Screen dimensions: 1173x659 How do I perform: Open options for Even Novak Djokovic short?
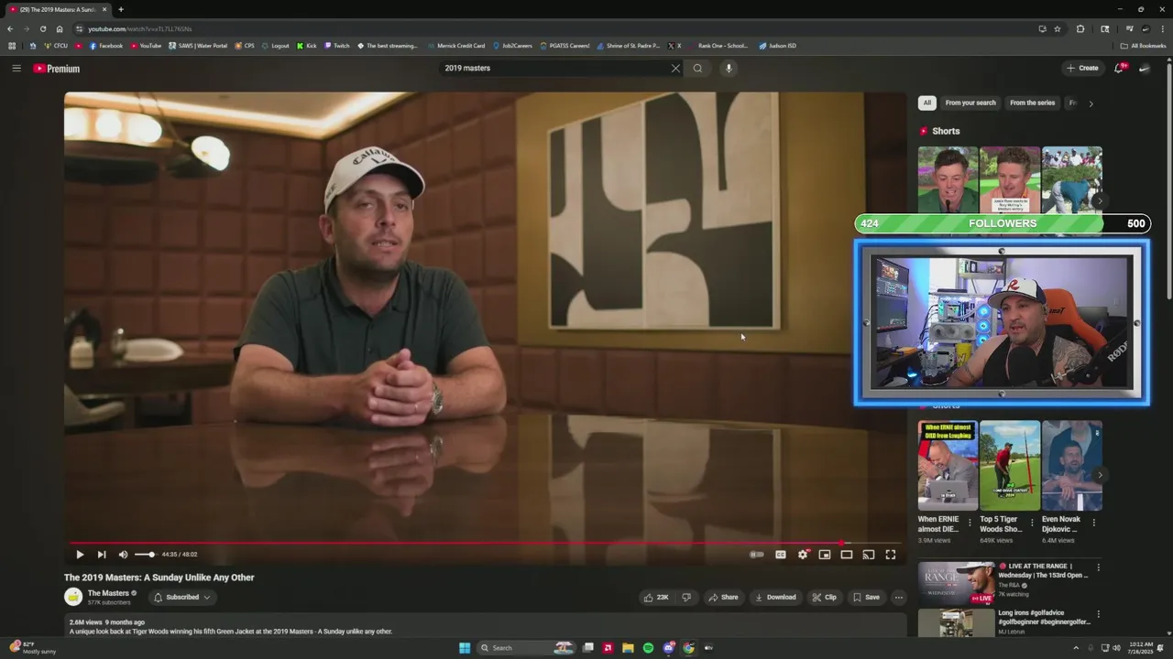1093,523
